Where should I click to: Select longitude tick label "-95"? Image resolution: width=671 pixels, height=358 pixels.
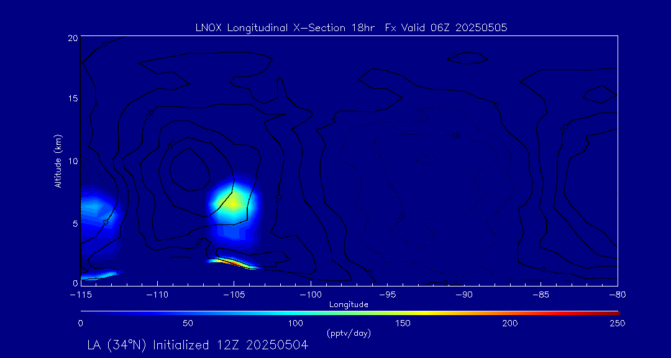[387, 295]
